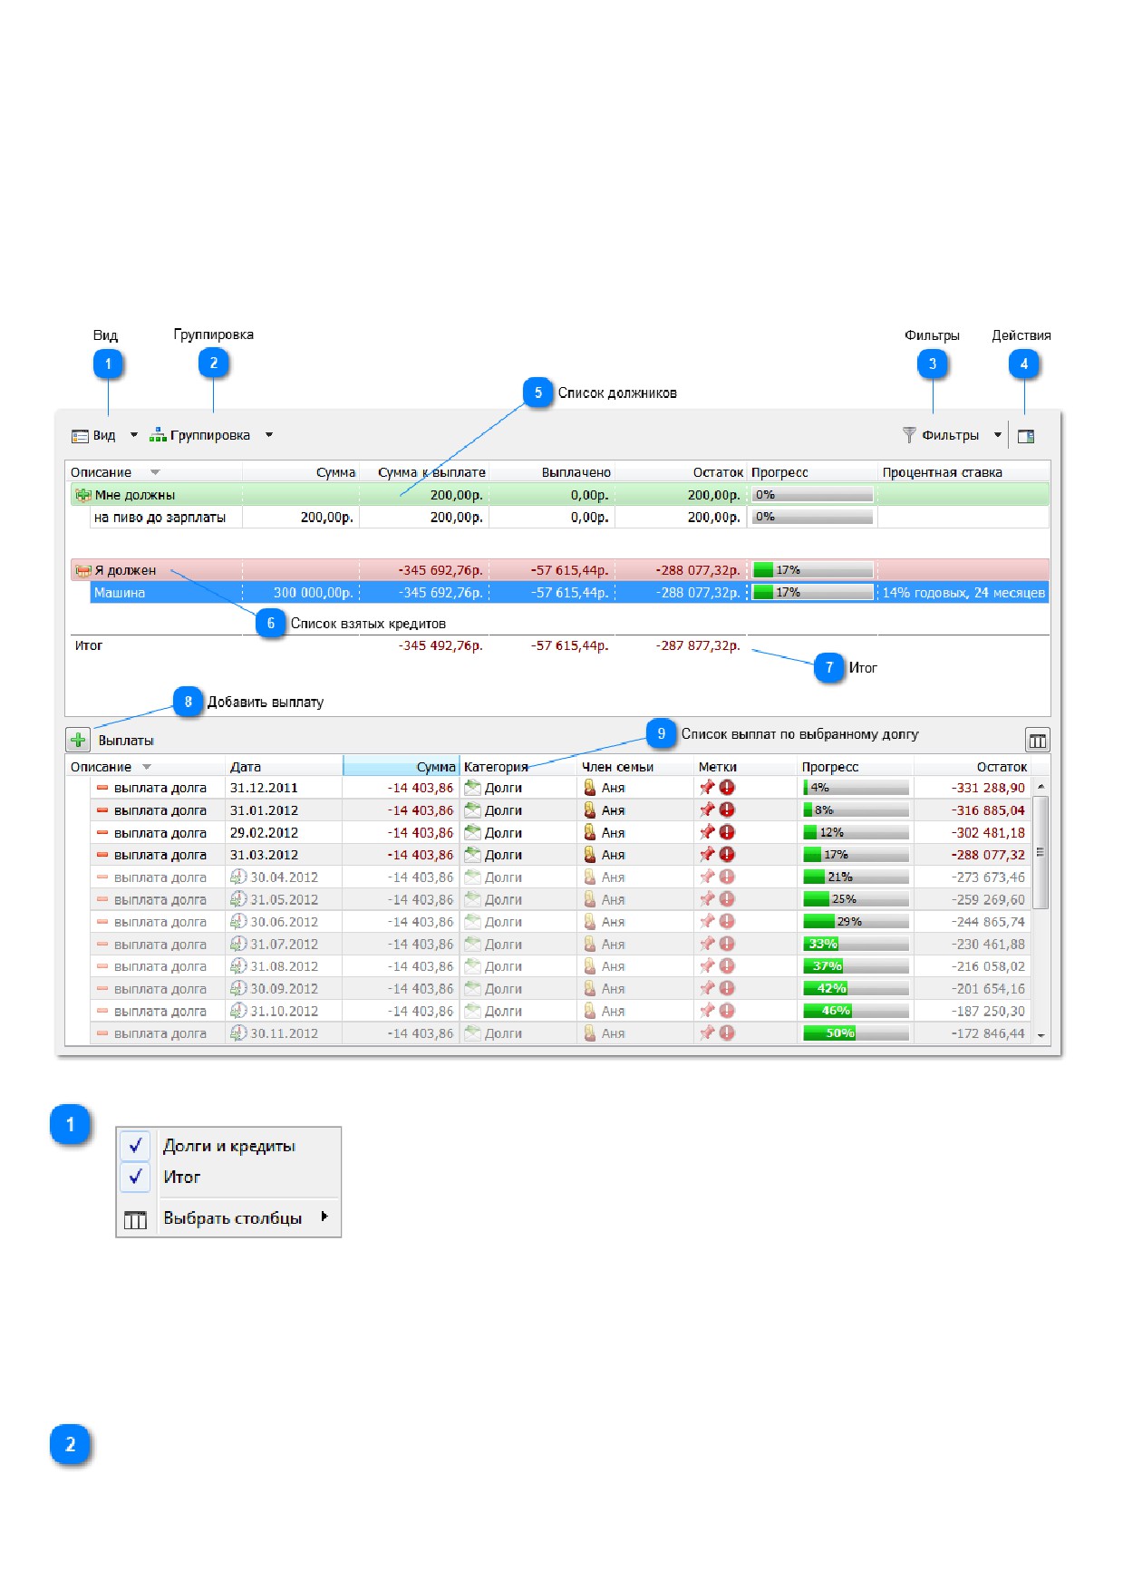Toggle the Итог checkmark in view menu
Image resolution: width=1123 pixels, height=1590 pixels.
point(228,1177)
